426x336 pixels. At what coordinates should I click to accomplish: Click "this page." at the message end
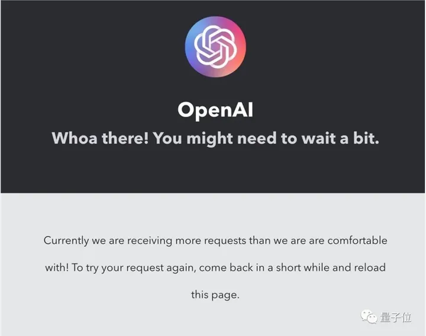[215, 295]
